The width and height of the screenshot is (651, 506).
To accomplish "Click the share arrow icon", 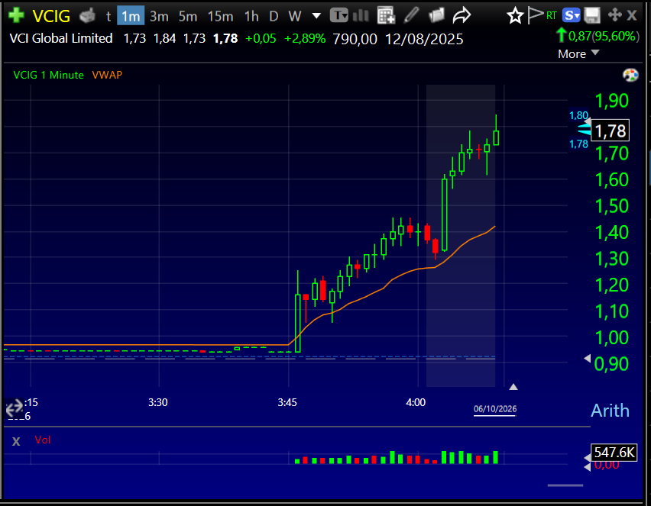I will click(462, 16).
